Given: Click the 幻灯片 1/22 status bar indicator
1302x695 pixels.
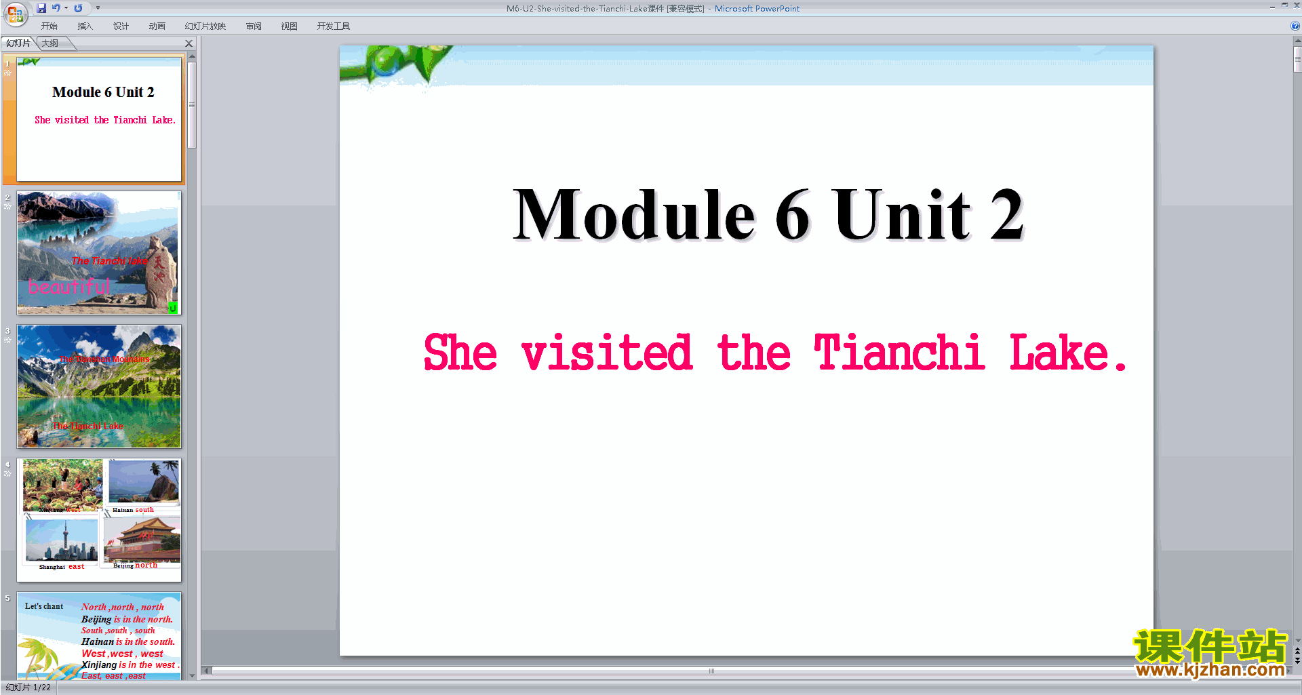Looking at the screenshot, I should [28, 688].
